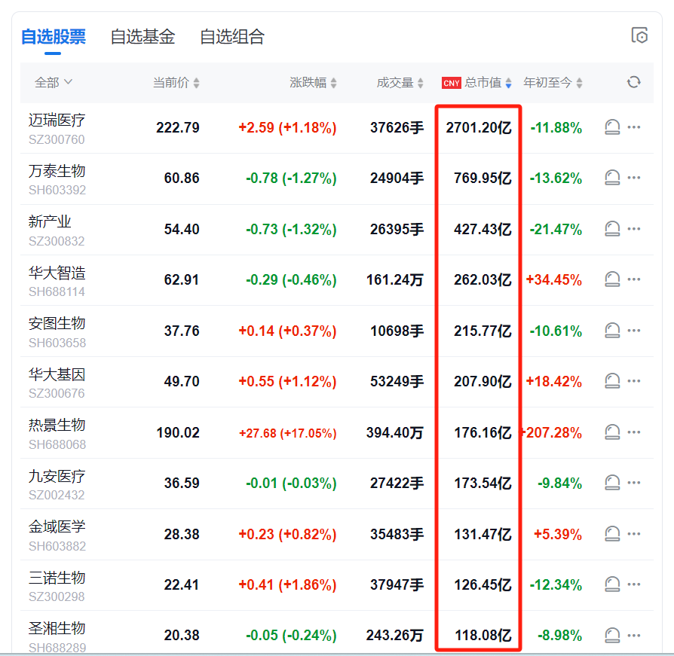Open 圣湘生物 stock page
This screenshot has height=656, width=674.
point(57,629)
